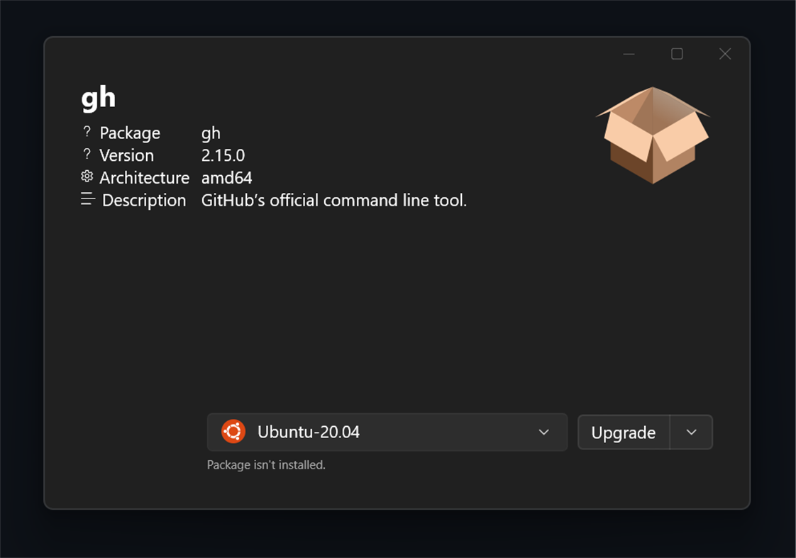The height and width of the screenshot is (558, 796).
Task: Click the Package isn't installed status text
Action: coord(266,464)
